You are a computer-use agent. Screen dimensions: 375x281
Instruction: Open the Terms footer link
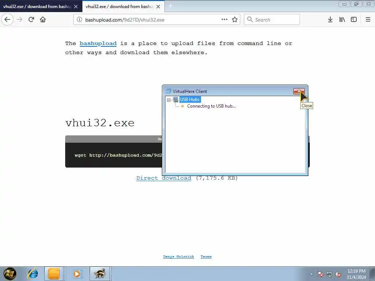coord(206,256)
